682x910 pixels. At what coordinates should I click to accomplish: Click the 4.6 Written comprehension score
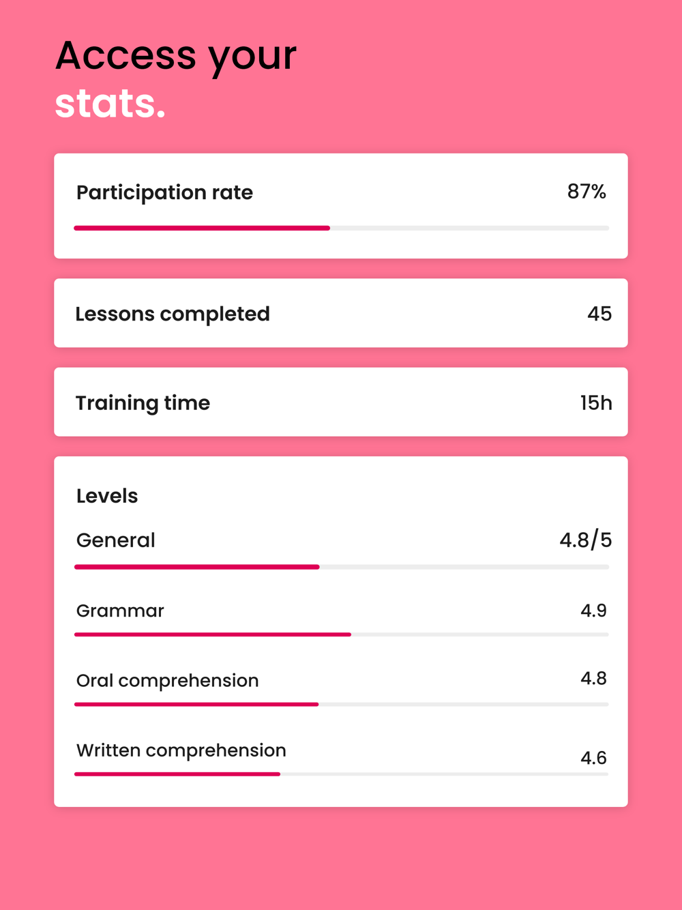pos(593,758)
